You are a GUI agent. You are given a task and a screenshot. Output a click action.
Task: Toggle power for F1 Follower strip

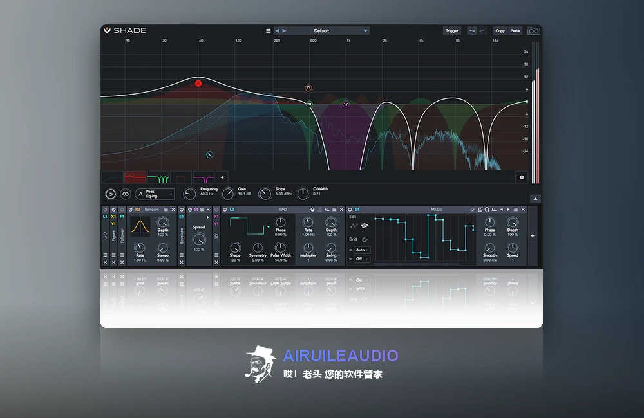point(122,210)
